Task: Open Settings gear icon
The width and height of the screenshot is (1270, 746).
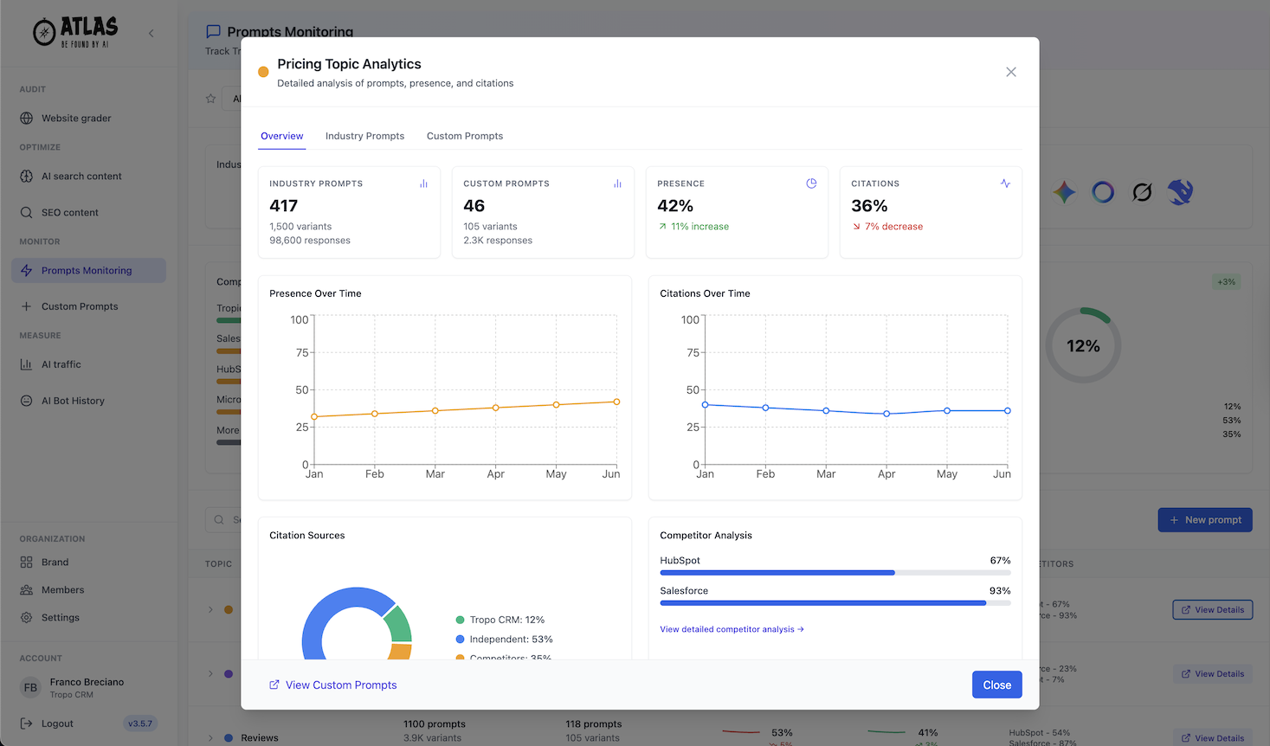Action: point(27,618)
